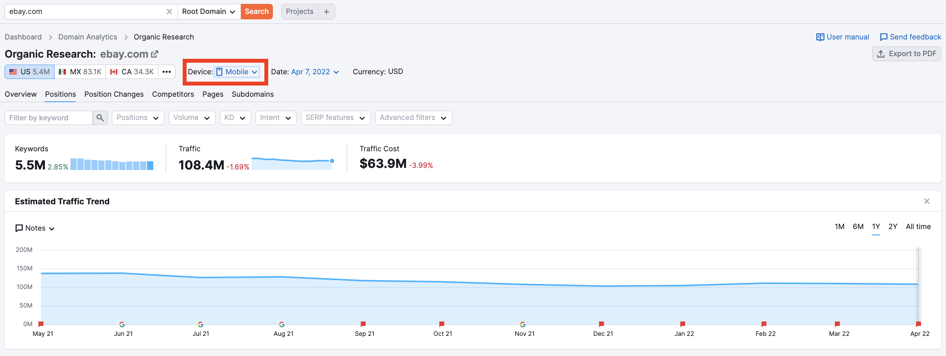Click the Traffic value 108.4M
This screenshot has height=356, width=946.
pyautogui.click(x=201, y=165)
